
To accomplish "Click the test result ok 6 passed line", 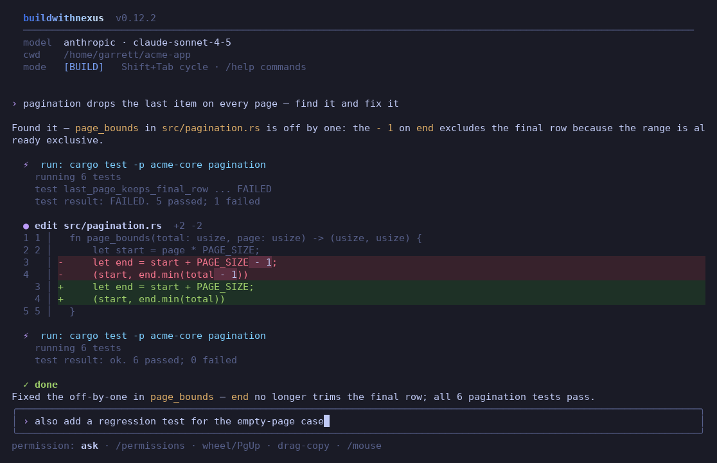I will [x=136, y=360].
